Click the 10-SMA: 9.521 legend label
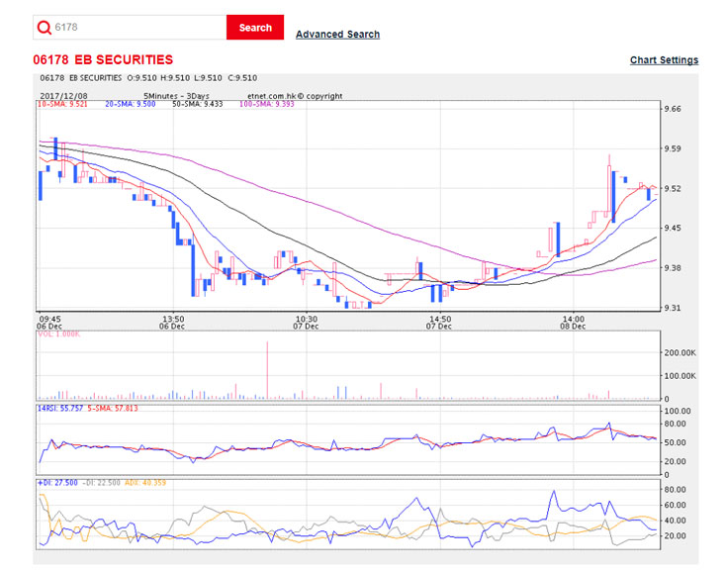 62,104
